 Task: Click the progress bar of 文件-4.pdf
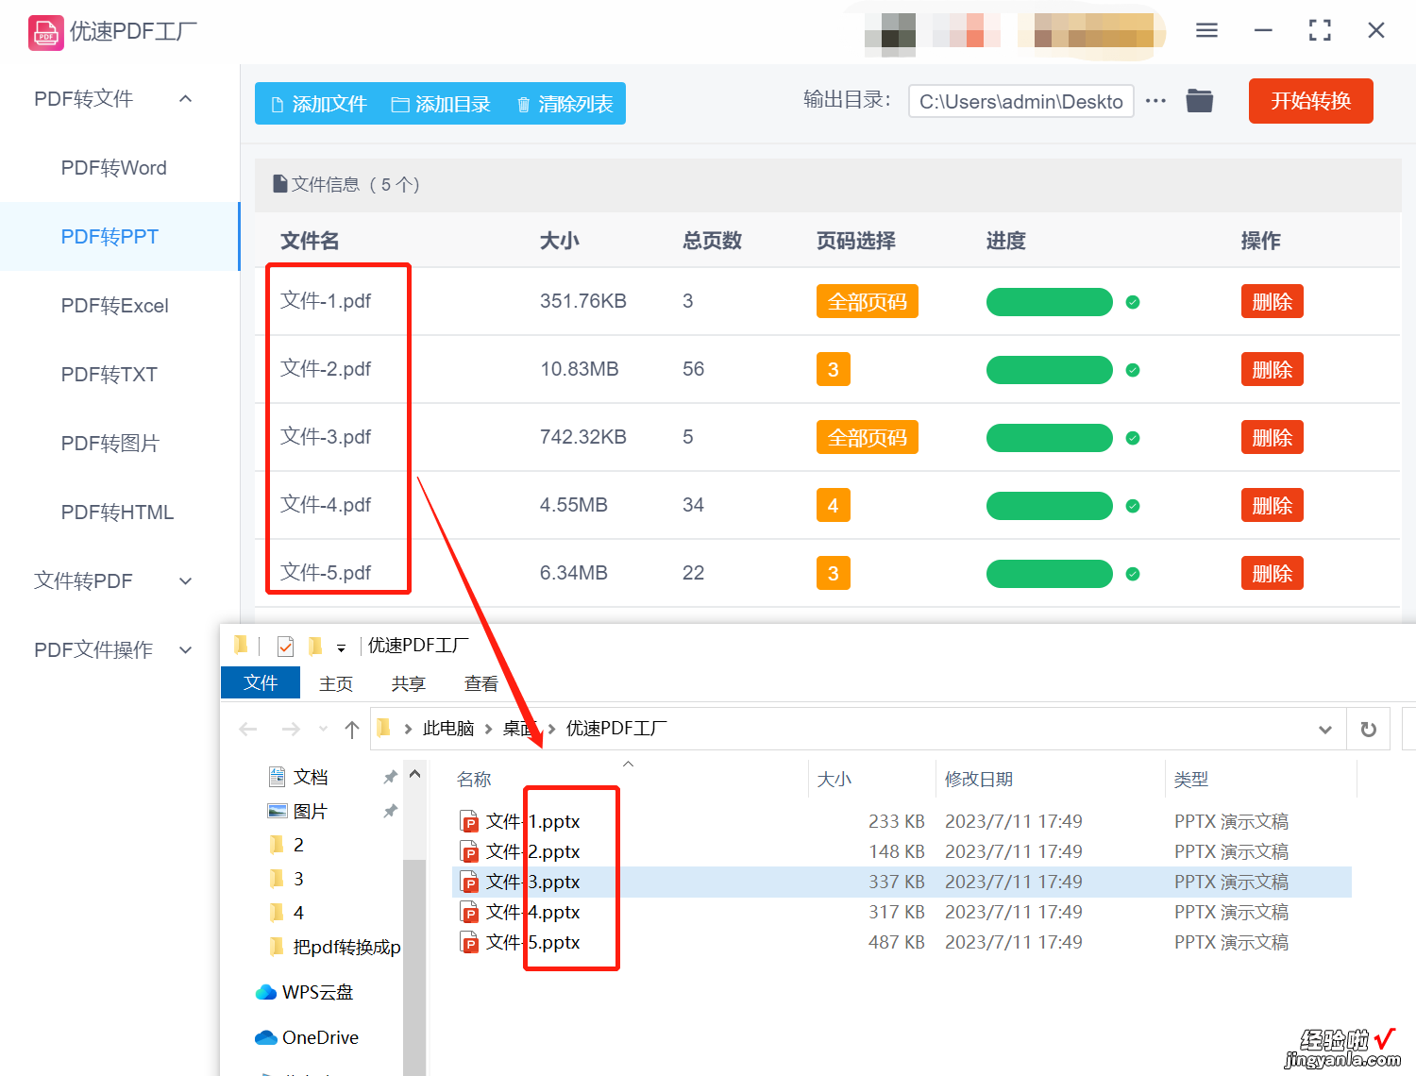click(1050, 506)
